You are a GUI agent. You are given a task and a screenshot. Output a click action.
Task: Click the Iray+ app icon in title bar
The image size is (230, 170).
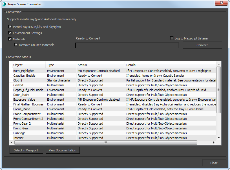pyautogui.click(x=4, y=4)
